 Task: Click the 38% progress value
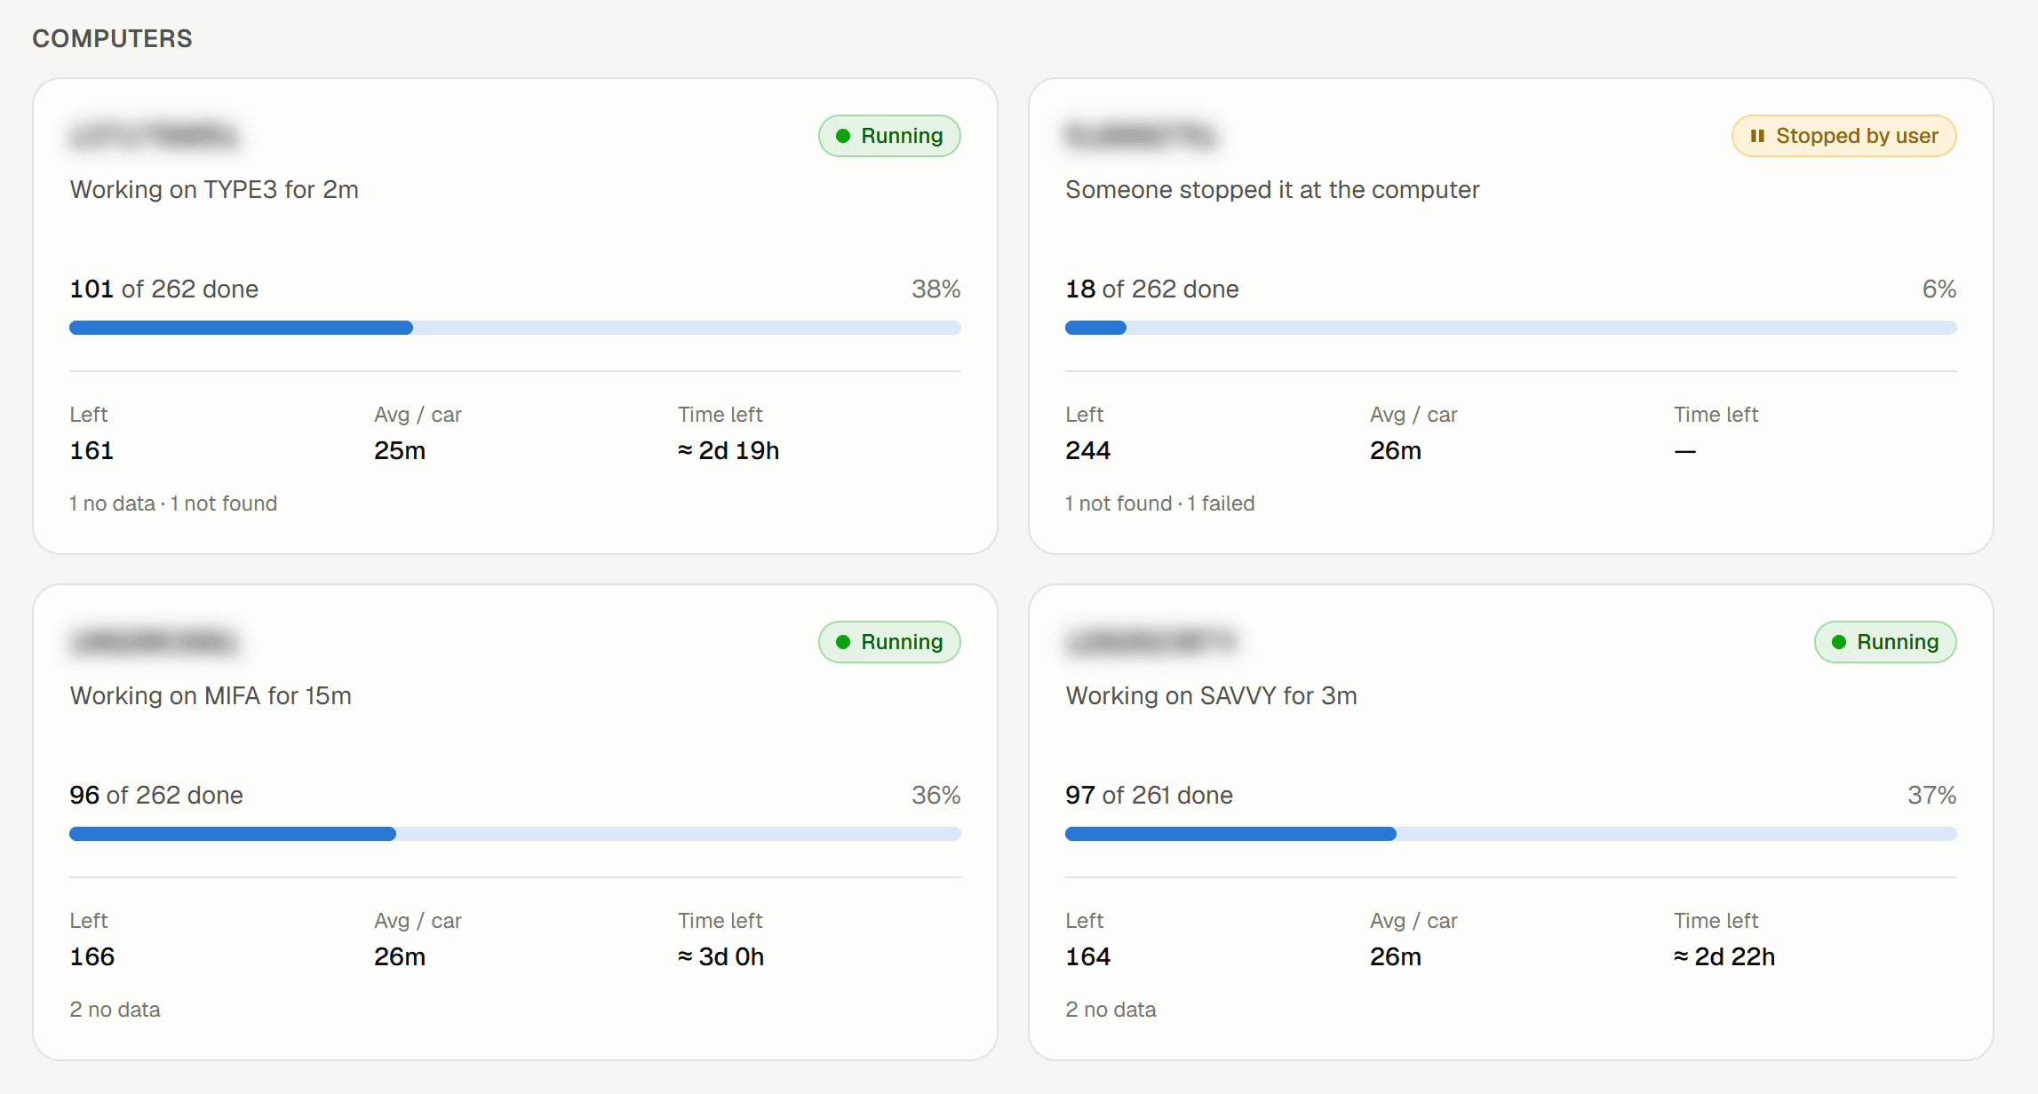tap(936, 289)
